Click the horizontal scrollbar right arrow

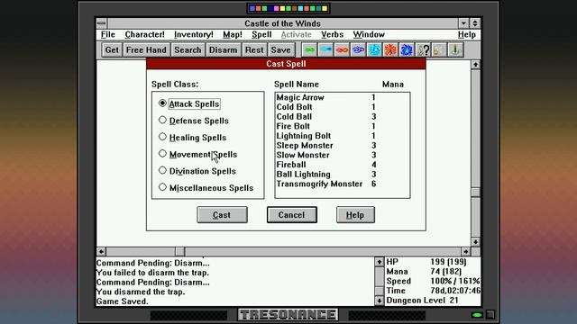click(x=466, y=252)
